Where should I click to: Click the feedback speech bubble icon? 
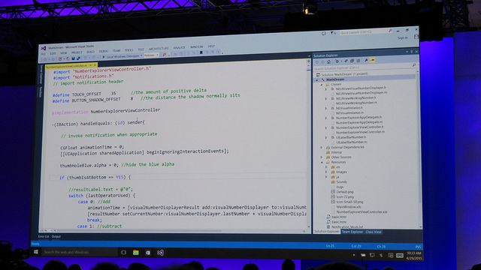pos(324,33)
